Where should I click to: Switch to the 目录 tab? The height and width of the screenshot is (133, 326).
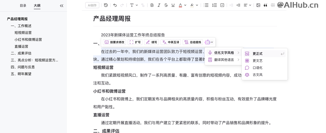[x=23, y=6]
